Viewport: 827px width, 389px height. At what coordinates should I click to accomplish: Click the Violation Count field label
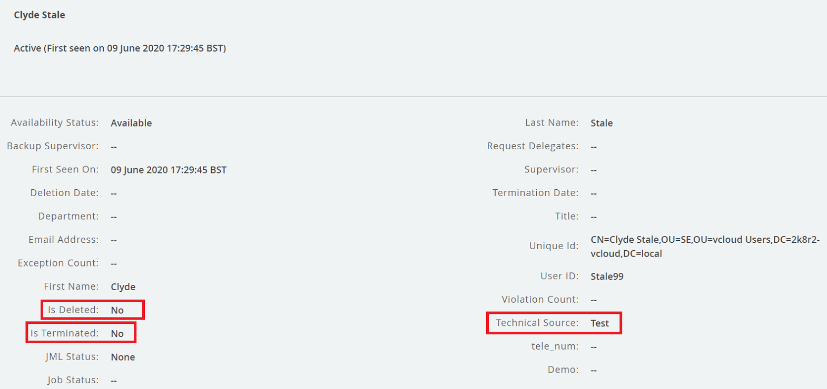tap(540, 300)
